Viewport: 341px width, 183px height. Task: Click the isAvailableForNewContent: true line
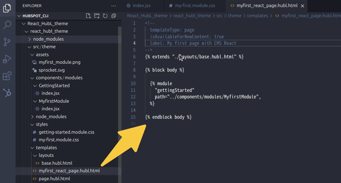coord(187,37)
